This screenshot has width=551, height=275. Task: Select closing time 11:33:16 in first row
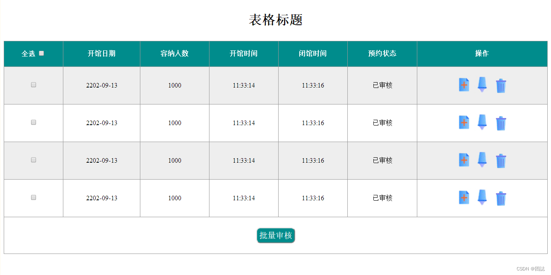pos(313,85)
